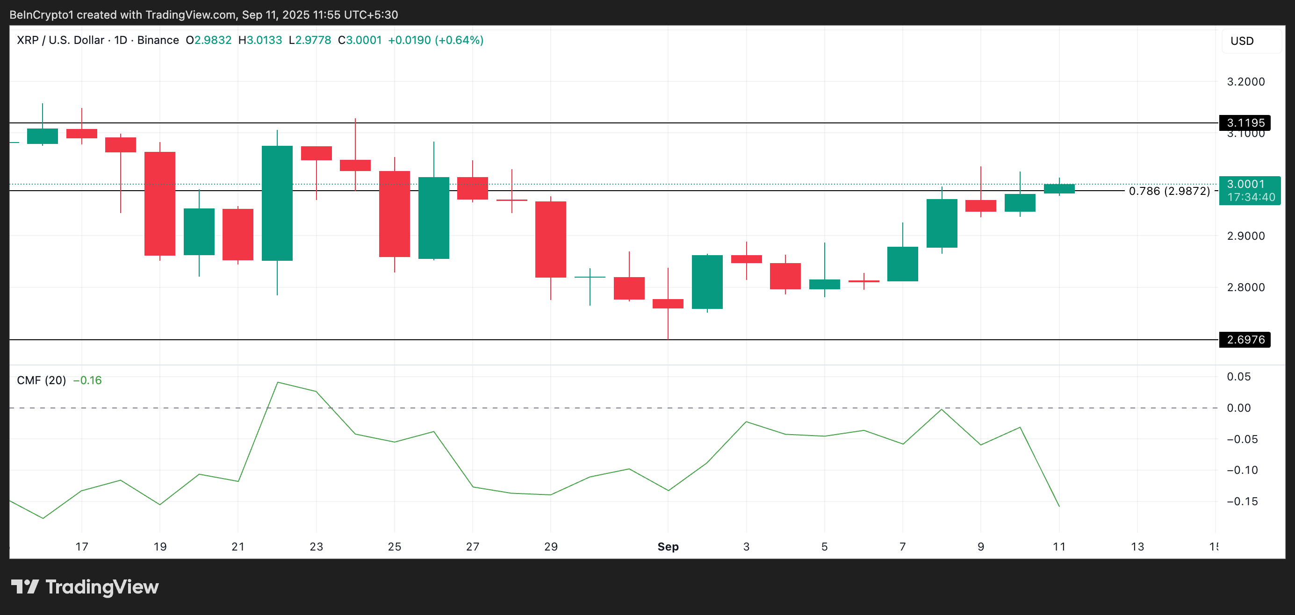Click the TradingView wordmark text

(x=102, y=587)
